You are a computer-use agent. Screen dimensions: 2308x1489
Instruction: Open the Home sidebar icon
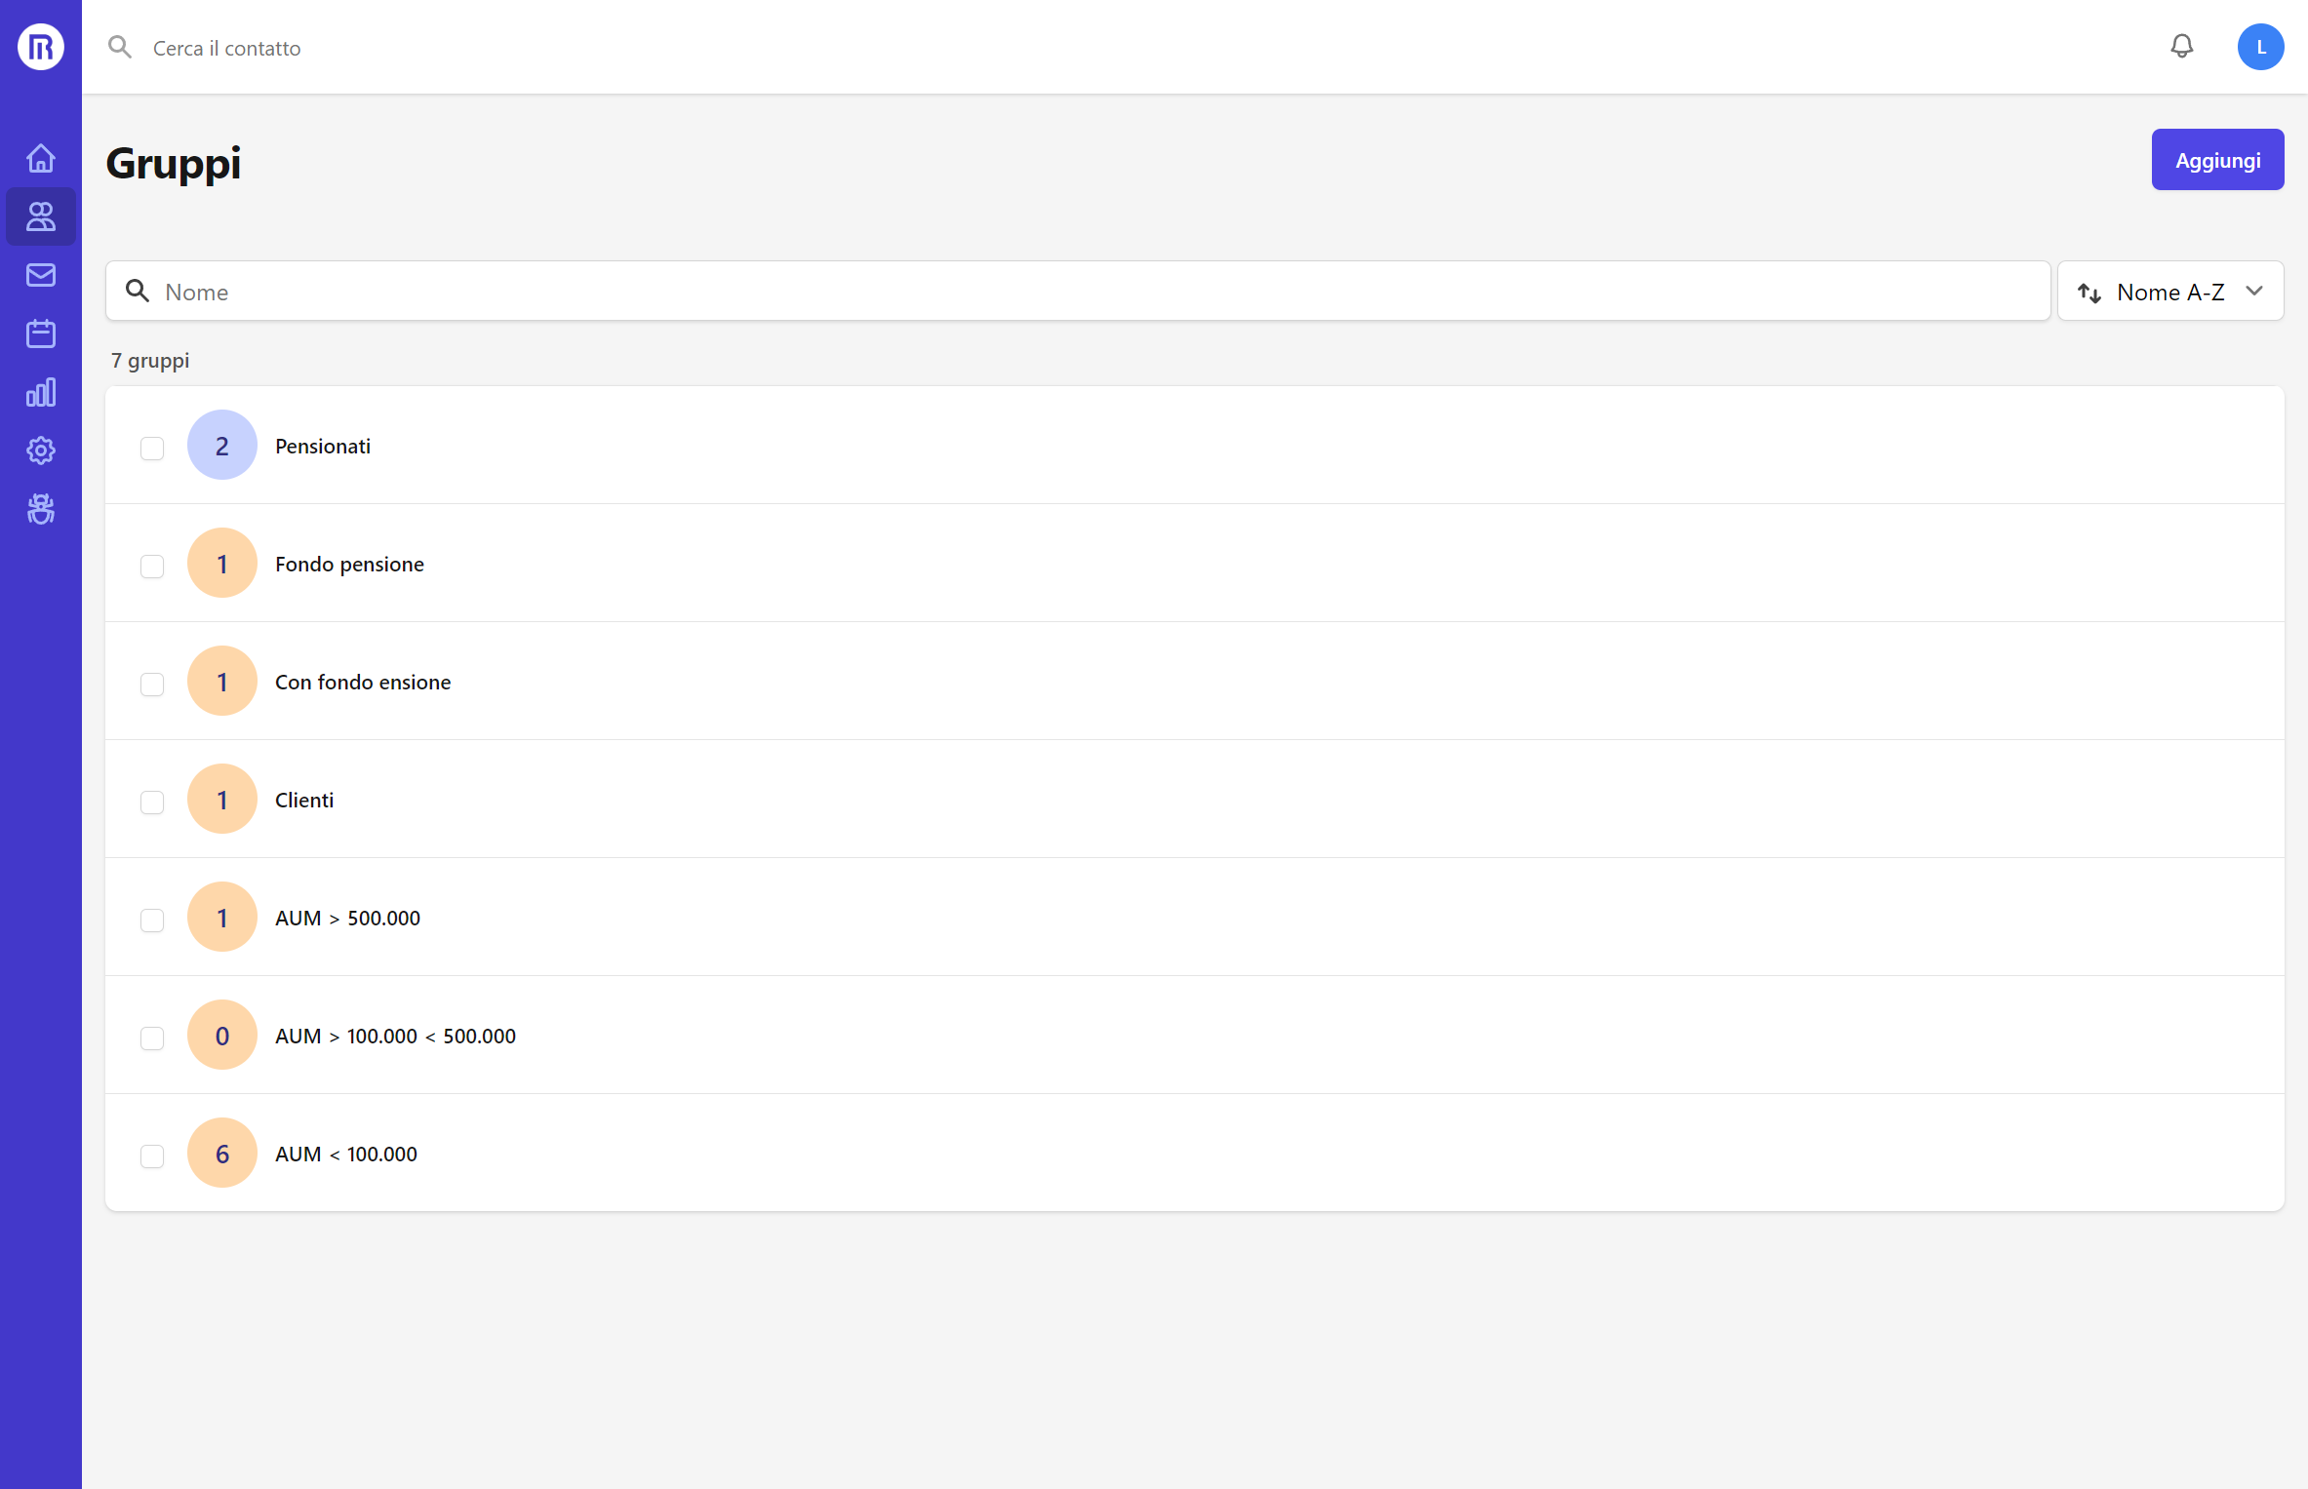coord(41,158)
